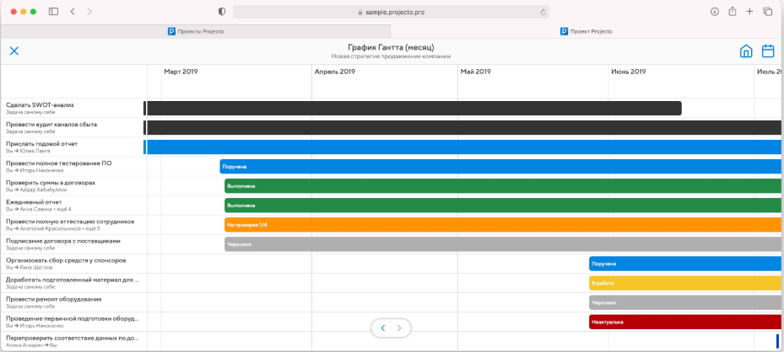Screen dimensions: 784x352
Task: Select the red Неактуальна task bar
Action: [685, 322]
